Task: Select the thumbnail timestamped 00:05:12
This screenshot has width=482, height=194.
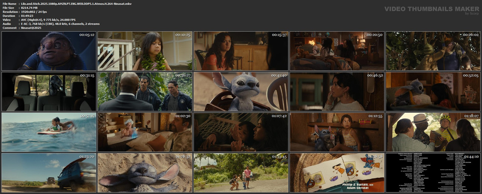Action: 49,51
